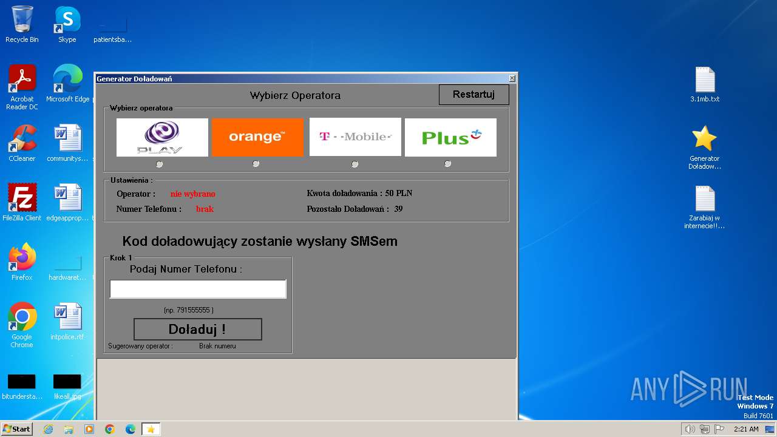Open FileZilla Client desktop shortcut
This screenshot has width=777, height=437.
click(22, 203)
